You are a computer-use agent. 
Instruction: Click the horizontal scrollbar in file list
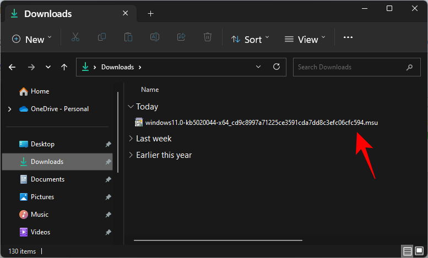click(218, 240)
